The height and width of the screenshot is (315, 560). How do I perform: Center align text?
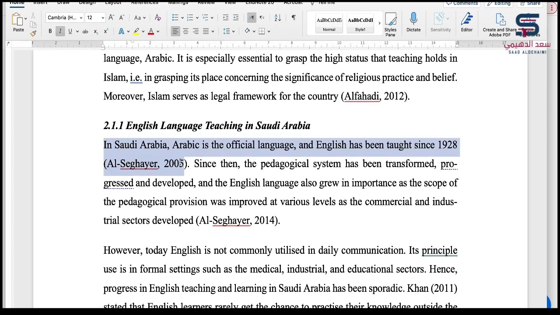coord(185,31)
